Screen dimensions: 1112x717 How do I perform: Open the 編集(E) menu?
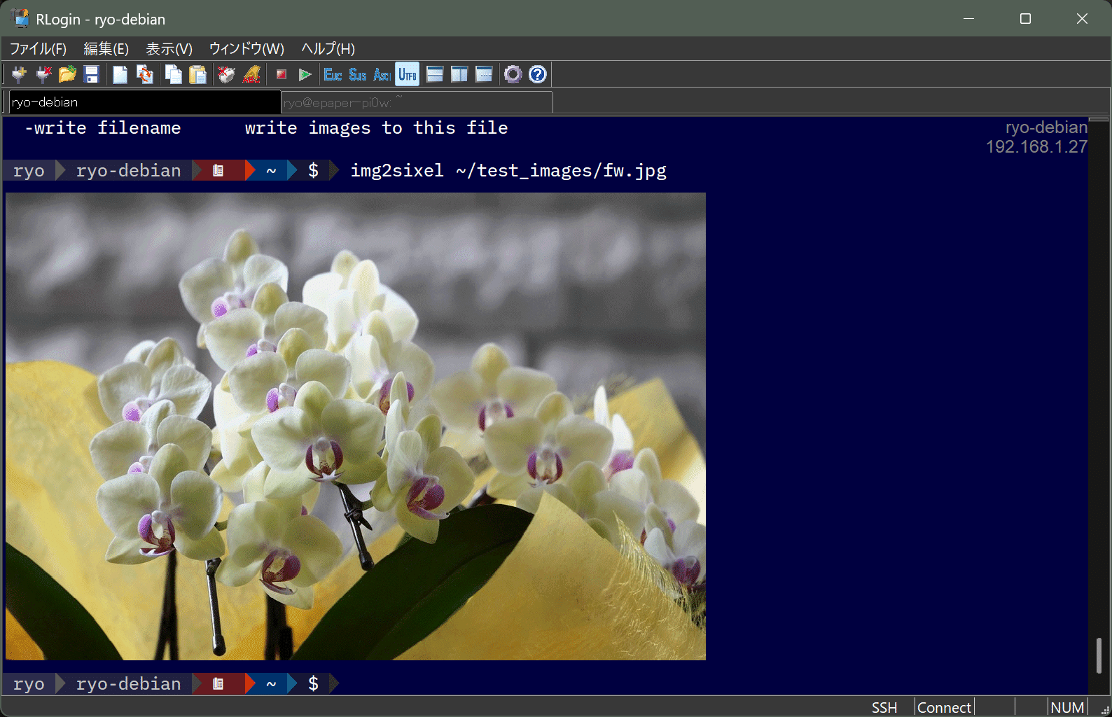(106, 49)
